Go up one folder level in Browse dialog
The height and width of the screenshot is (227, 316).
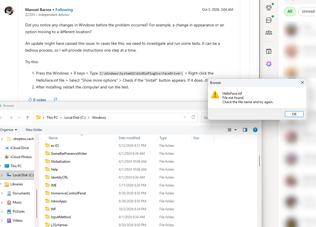coord(28,118)
